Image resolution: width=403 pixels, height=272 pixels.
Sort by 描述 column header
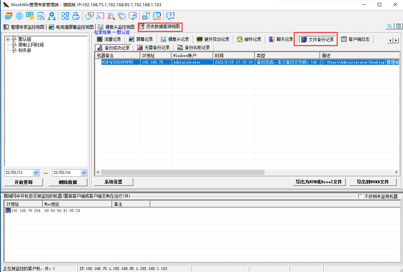(360, 56)
